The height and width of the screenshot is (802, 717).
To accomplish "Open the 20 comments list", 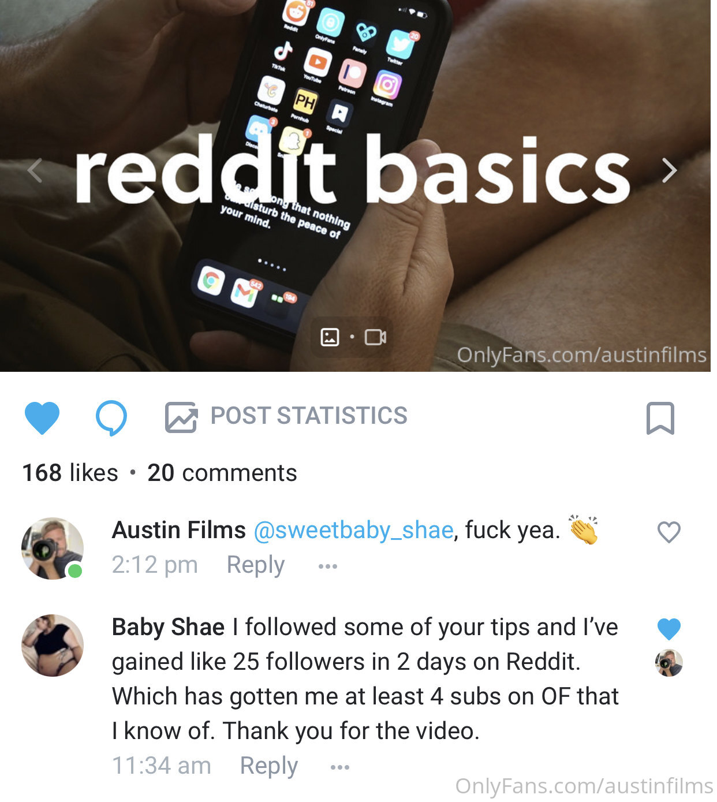I will click(x=222, y=473).
